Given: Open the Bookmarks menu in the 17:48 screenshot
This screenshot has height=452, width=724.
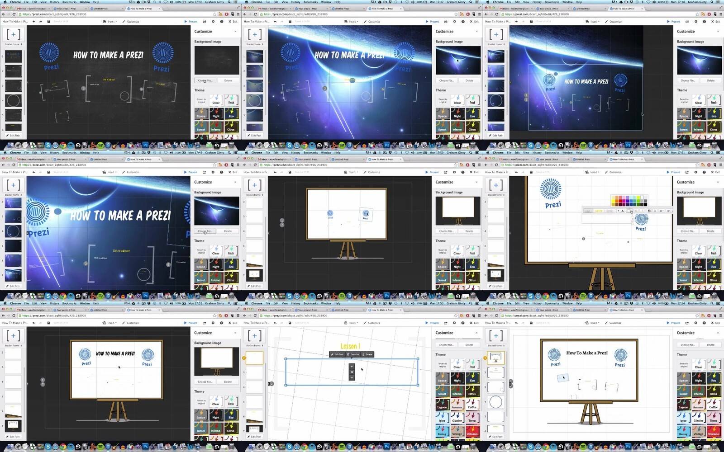Looking at the screenshot, I should (552, 2).
